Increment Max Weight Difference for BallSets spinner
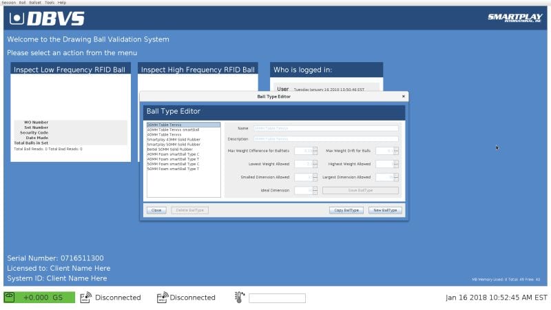The height and width of the screenshot is (310, 551). pos(315,149)
